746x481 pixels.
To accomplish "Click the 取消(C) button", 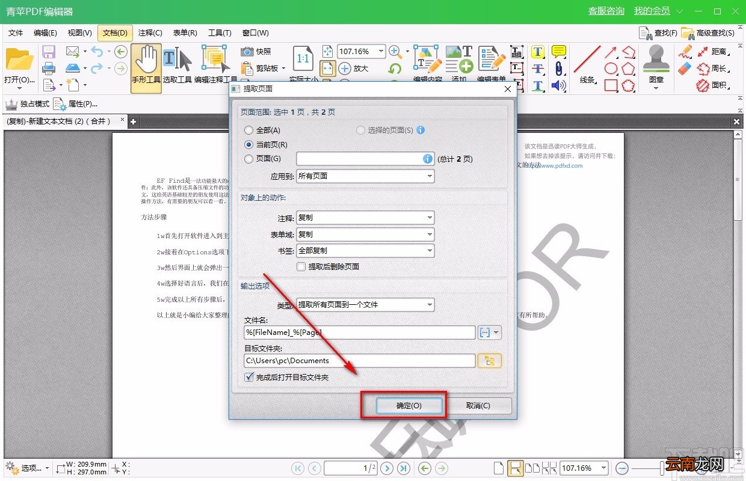I will point(478,406).
